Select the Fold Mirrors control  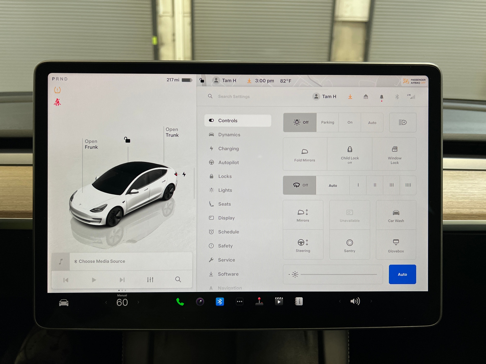[305, 154]
